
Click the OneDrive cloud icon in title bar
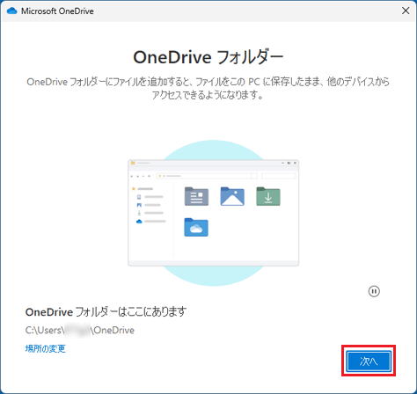pos(11,11)
